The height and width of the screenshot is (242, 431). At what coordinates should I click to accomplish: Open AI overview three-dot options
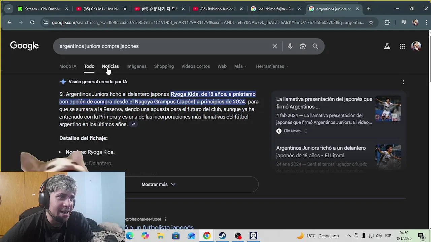click(403, 82)
